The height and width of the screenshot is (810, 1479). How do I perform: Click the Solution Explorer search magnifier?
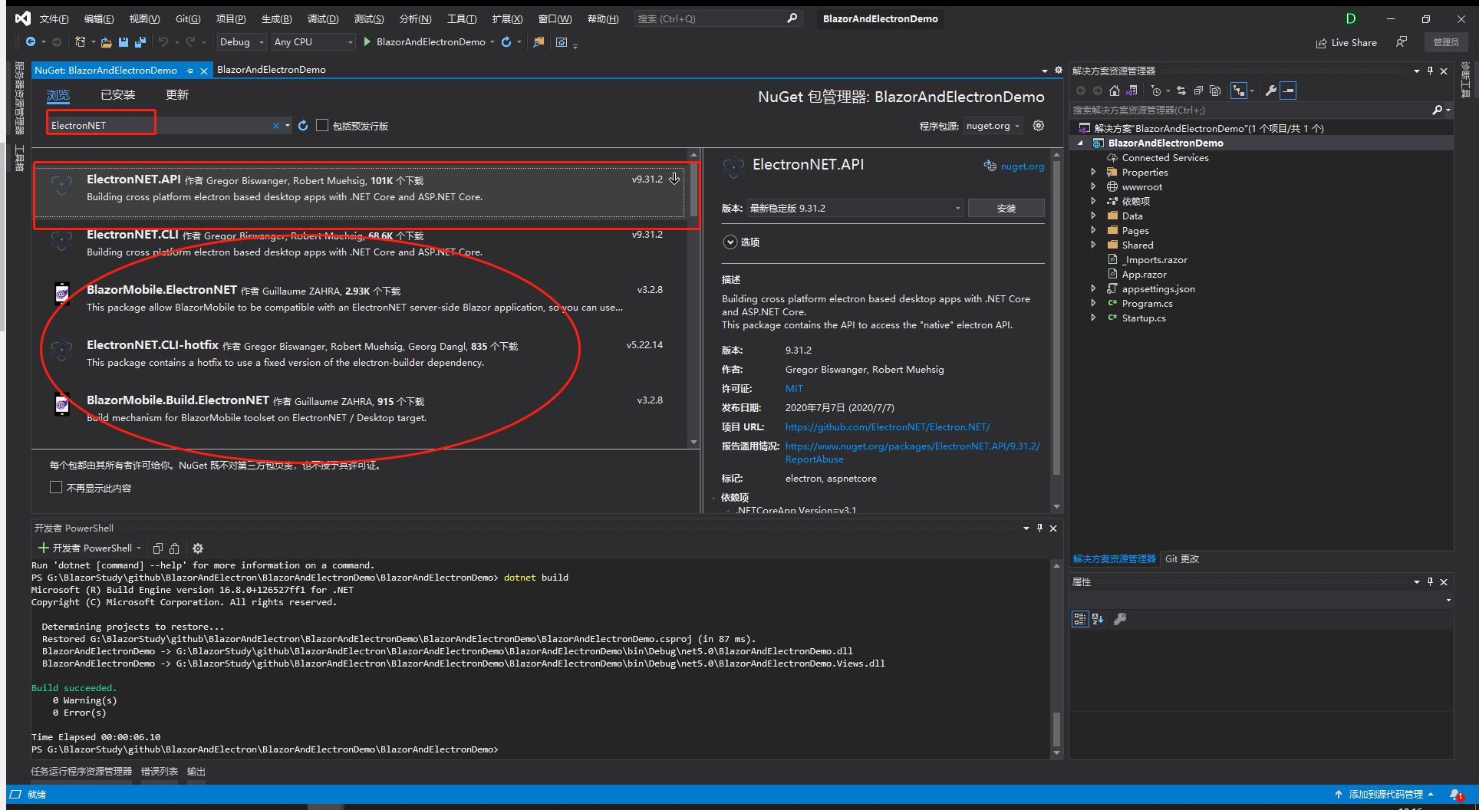coord(1438,110)
